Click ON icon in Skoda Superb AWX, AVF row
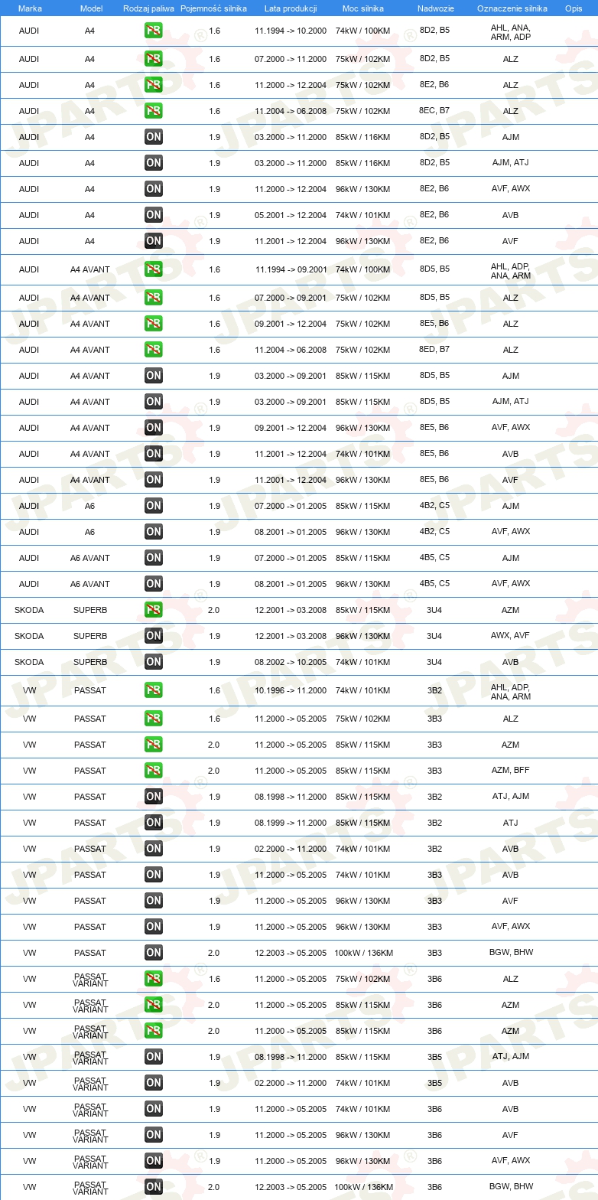Viewport: 598px width, 1200px height. pyautogui.click(x=154, y=636)
